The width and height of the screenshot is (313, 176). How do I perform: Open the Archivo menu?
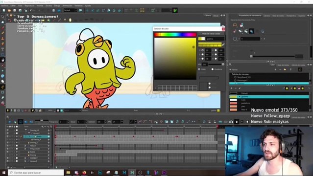(x=4, y=6)
